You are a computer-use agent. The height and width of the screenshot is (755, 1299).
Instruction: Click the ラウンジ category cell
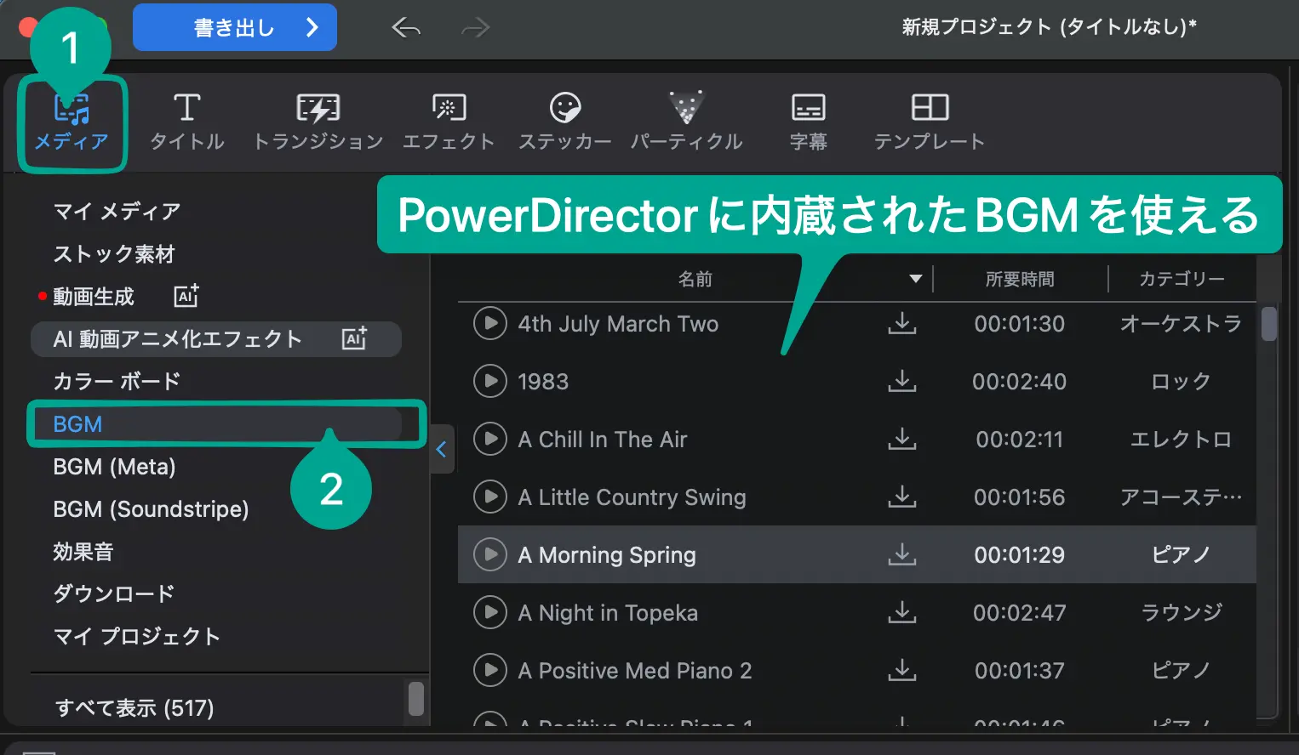(1182, 612)
